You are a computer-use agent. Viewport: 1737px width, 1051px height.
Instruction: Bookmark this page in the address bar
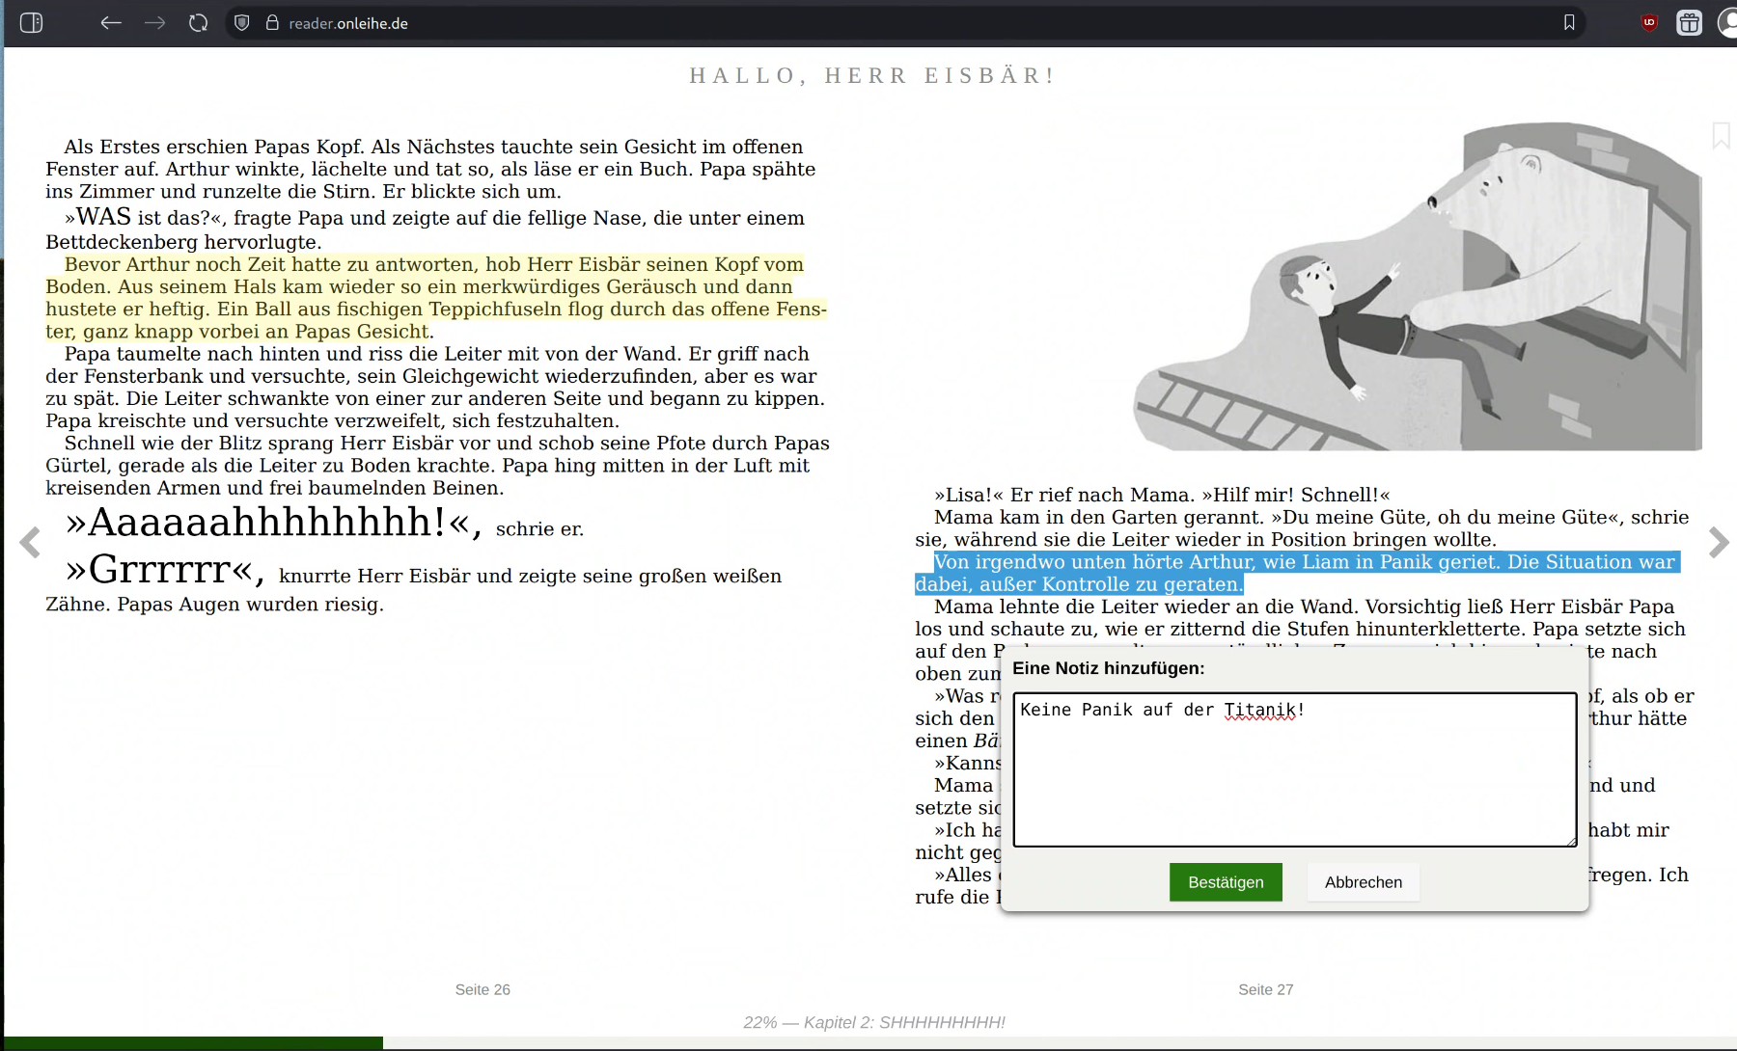pyautogui.click(x=1569, y=23)
